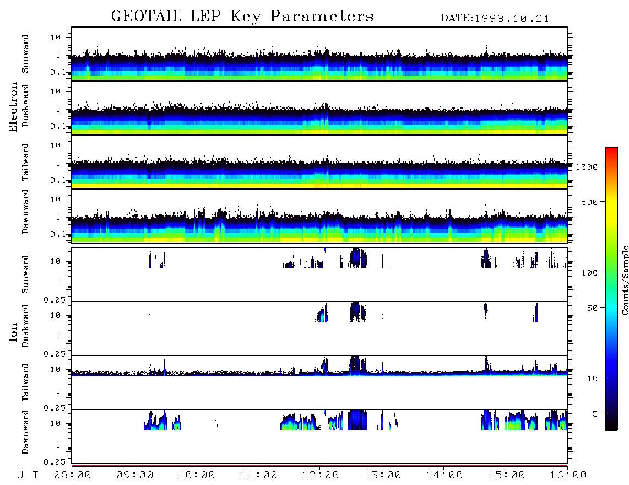The height and width of the screenshot is (485, 629).
Task: Click the Electron Dawnward panel label
Action: tap(25, 212)
